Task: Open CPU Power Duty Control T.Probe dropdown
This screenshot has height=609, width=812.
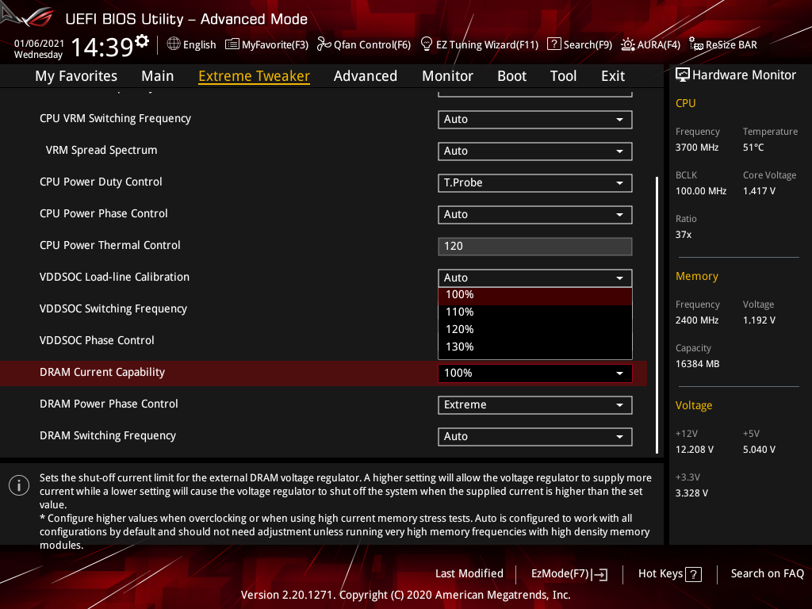Action: (x=535, y=183)
